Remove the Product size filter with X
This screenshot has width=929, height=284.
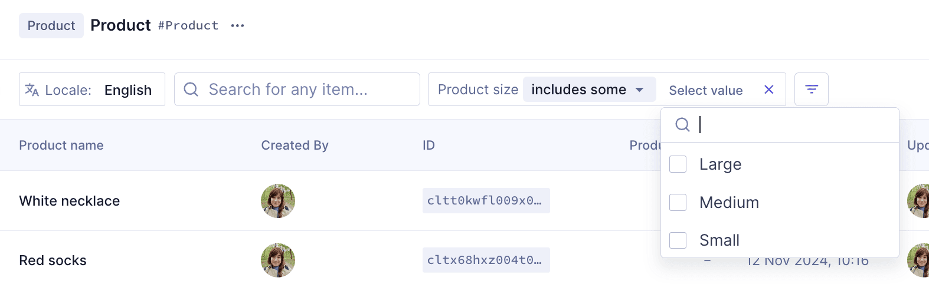[x=768, y=90]
